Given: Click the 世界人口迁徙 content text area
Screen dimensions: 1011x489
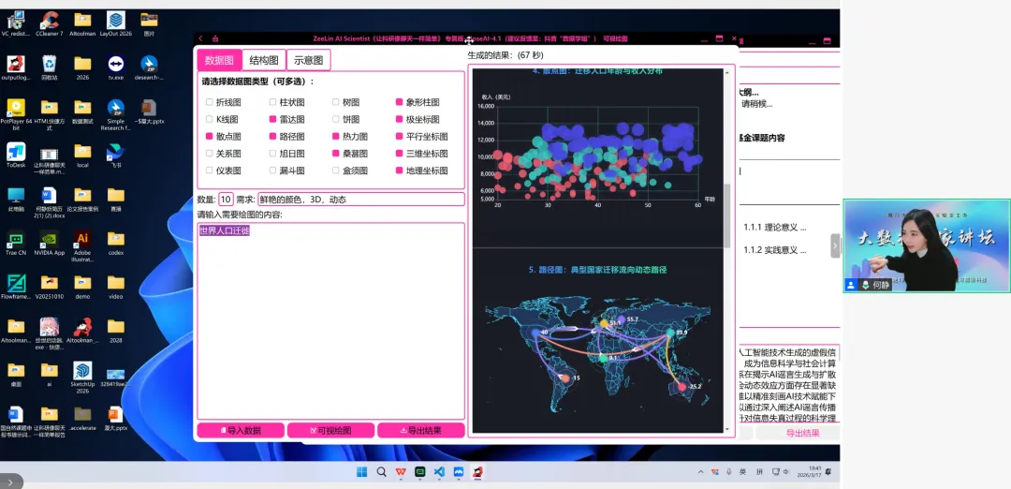Looking at the screenshot, I should click(330, 321).
